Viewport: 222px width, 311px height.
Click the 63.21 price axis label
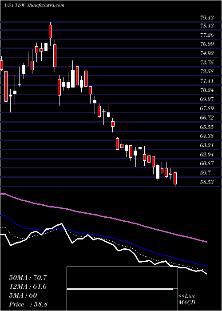coord(207,145)
